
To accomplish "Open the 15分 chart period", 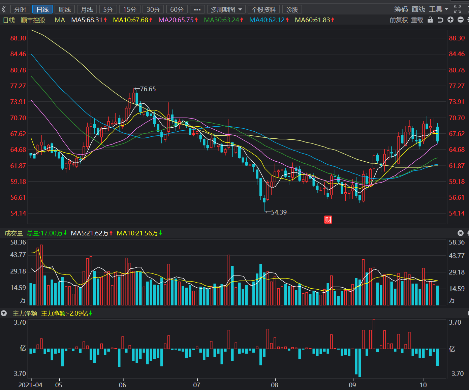I will (x=130, y=9).
